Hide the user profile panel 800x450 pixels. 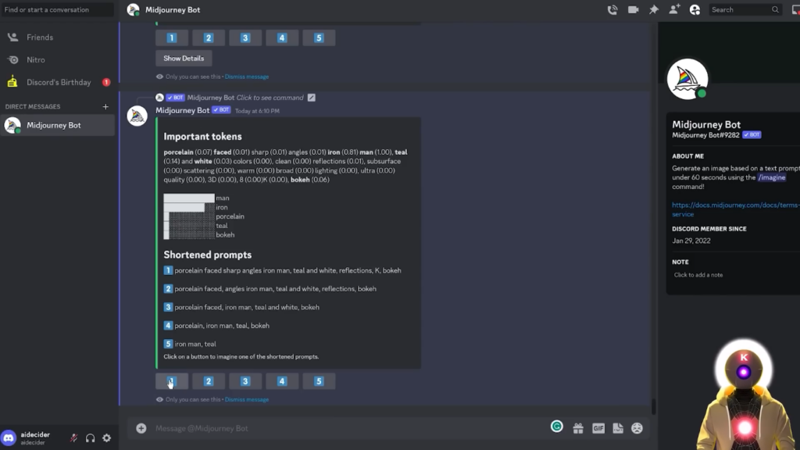[695, 9]
